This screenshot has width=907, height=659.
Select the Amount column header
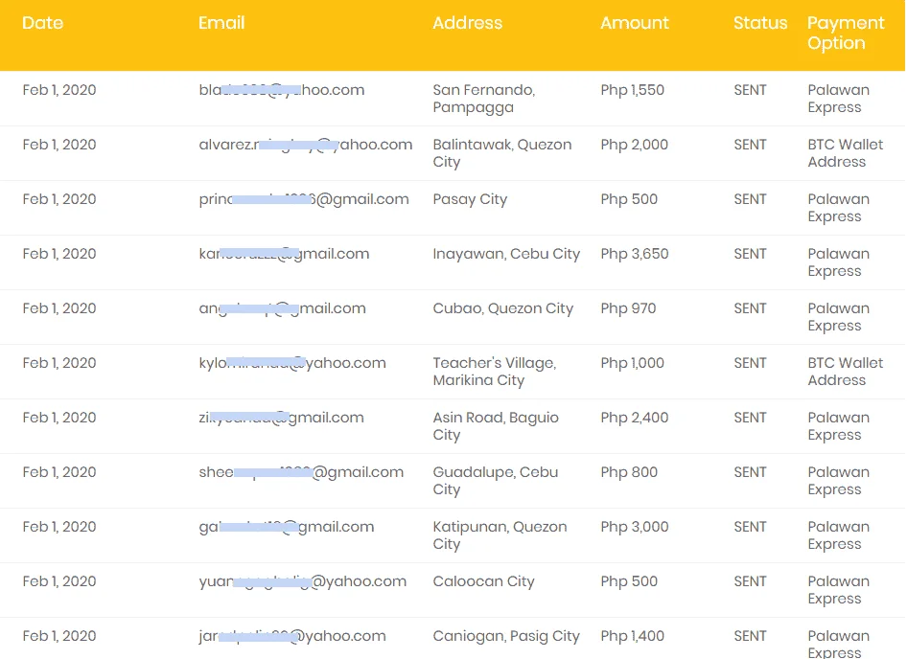click(635, 23)
